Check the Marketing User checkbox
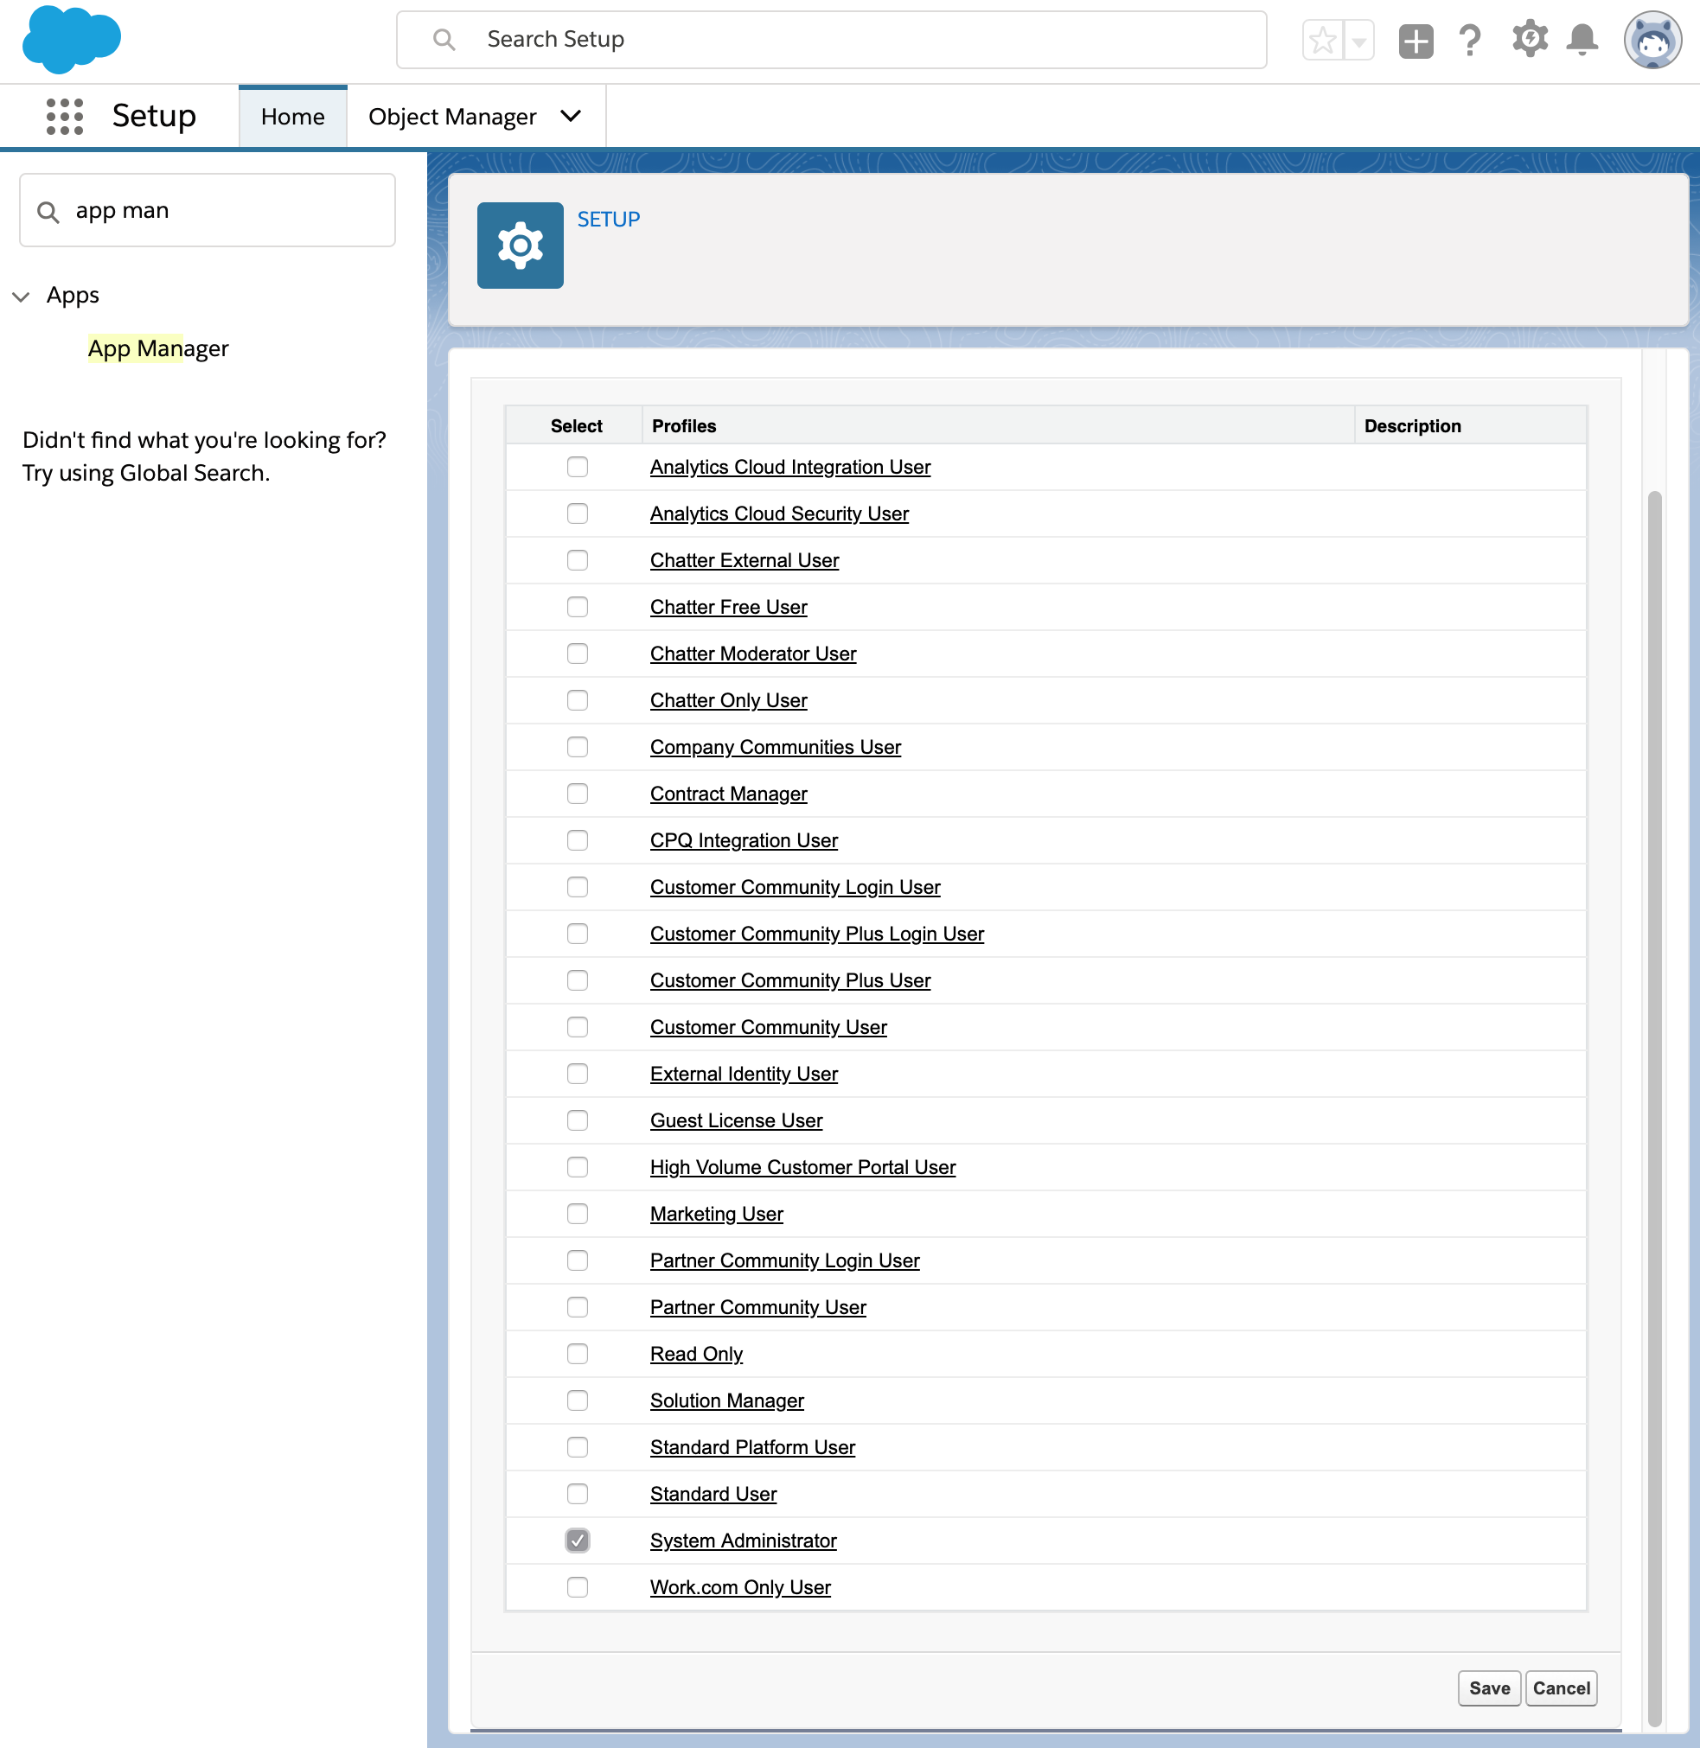This screenshot has height=1748, width=1700. pyautogui.click(x=578, y=1213)
